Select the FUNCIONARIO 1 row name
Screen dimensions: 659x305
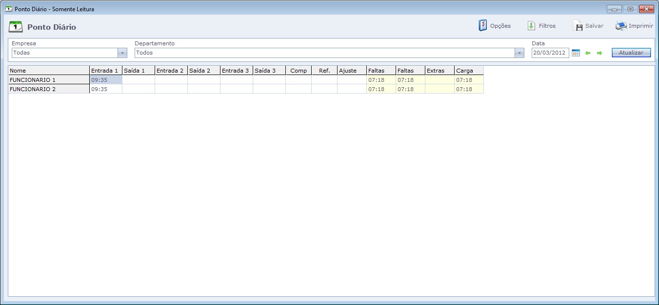[48, 80]
